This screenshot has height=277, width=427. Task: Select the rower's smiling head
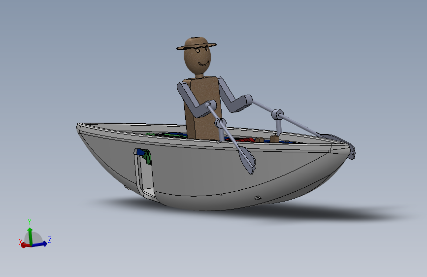tap(197, 61)
